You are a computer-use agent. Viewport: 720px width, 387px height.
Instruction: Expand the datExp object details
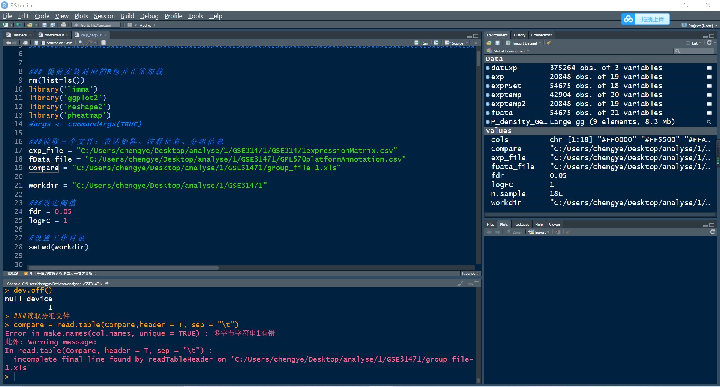(x=488, y=68)
